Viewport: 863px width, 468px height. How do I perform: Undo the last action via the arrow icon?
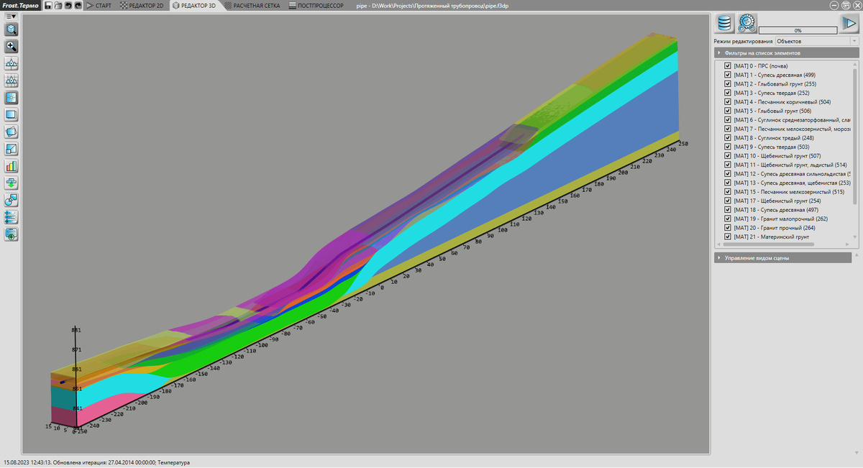pyautogui.click(x=68, y=5)
